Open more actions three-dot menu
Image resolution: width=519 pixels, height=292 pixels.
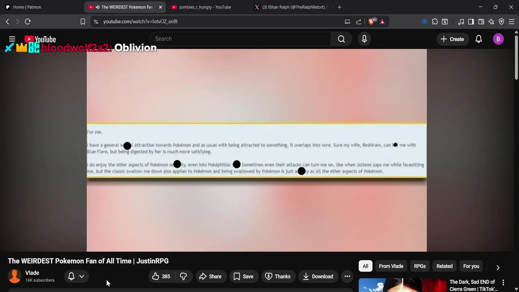pyautogui.click(x=347, y=276)
